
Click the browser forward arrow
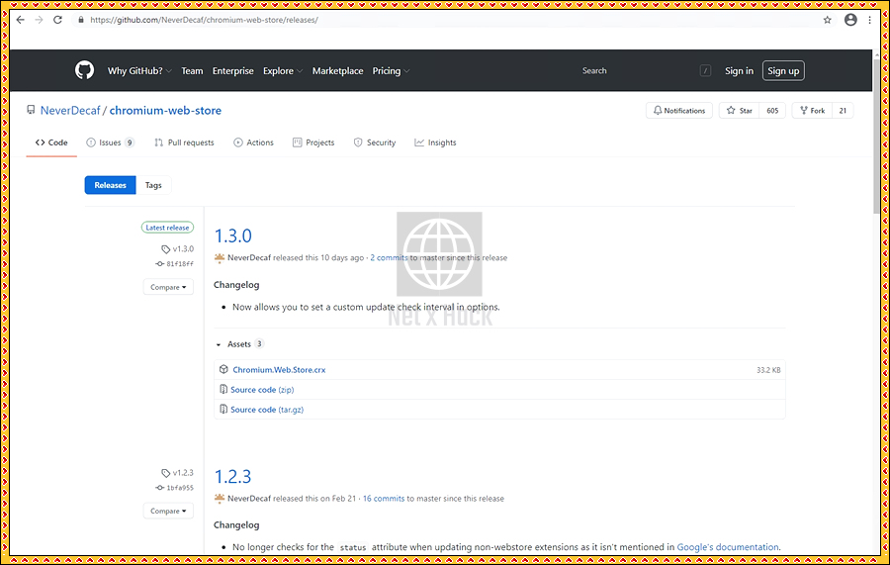tap(39, 20)
